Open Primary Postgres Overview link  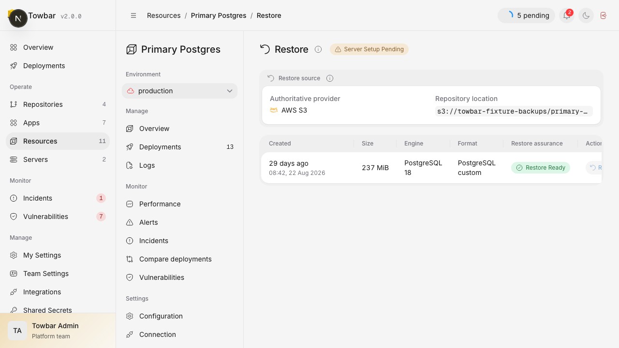(x=179, y=129)
